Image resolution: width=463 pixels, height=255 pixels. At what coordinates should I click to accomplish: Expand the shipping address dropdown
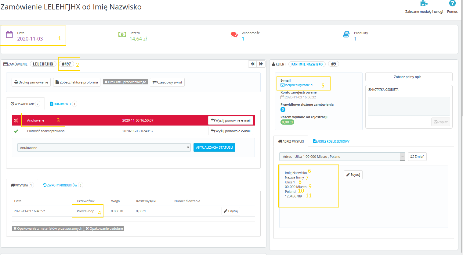[x=402, y=157]
